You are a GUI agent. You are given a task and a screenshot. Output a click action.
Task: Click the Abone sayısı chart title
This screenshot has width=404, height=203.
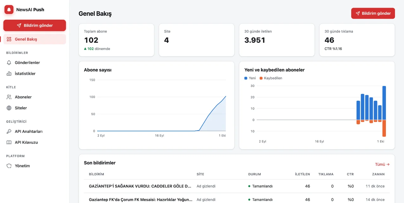click(98, 70)
